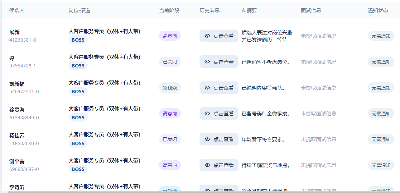Click 无需通知 status for 杨桂云
Image resolution: width=400 pixels, height=193 pixels.
(381, 139)
